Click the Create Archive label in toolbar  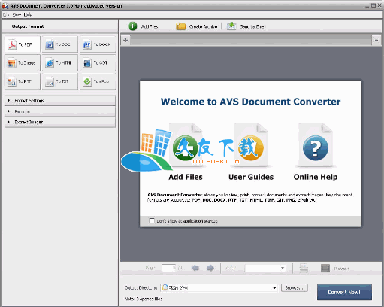point(203,26)
